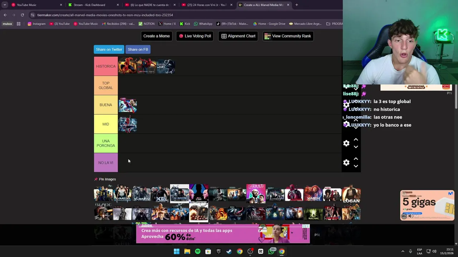Open bookmarks apps grid icon
Screen dimensions: 458x257
[19, 24]
